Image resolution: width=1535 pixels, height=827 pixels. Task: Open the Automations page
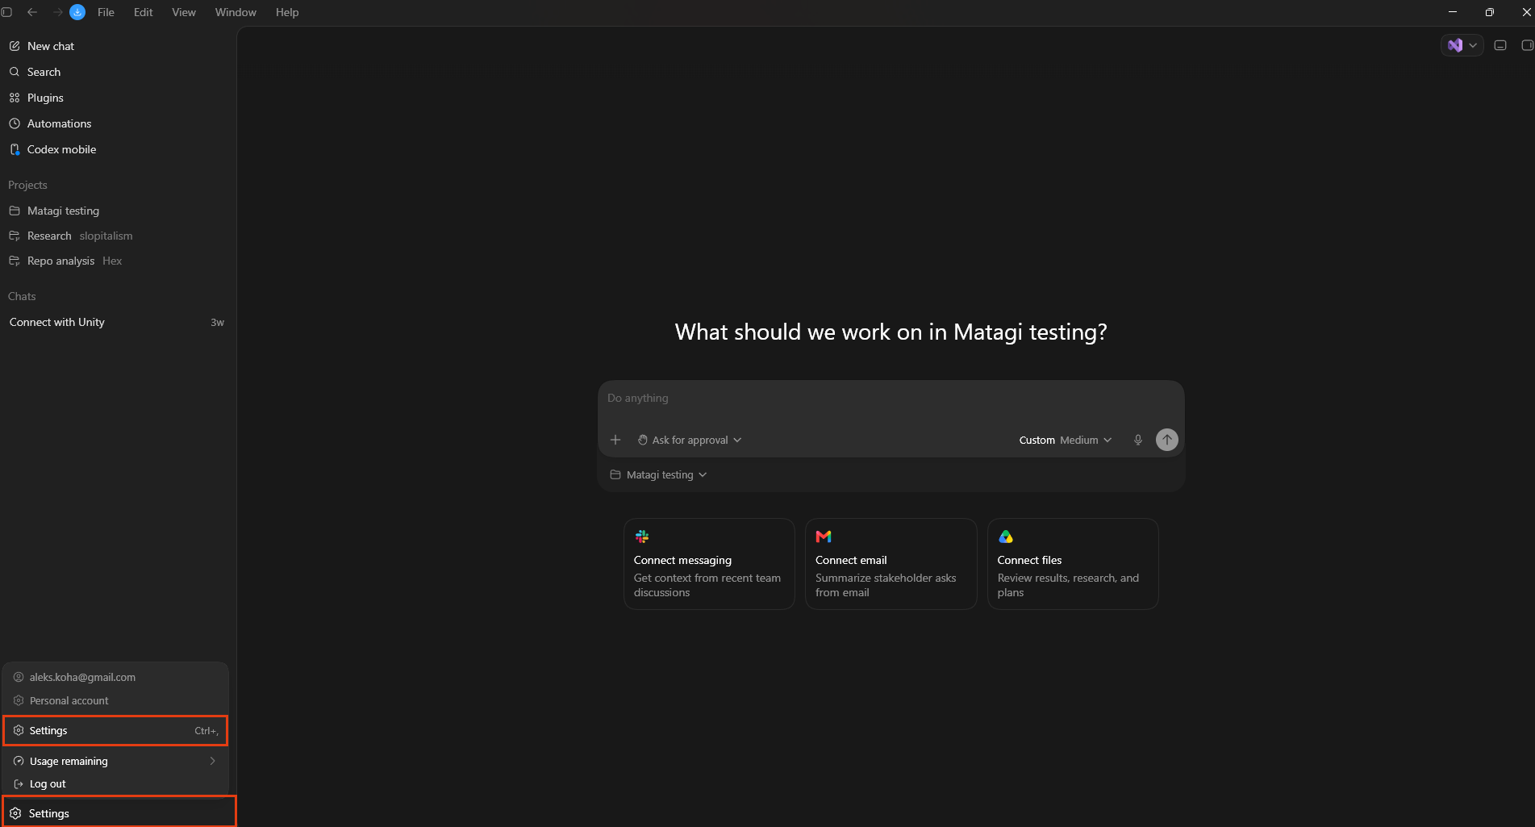[118, 123]
